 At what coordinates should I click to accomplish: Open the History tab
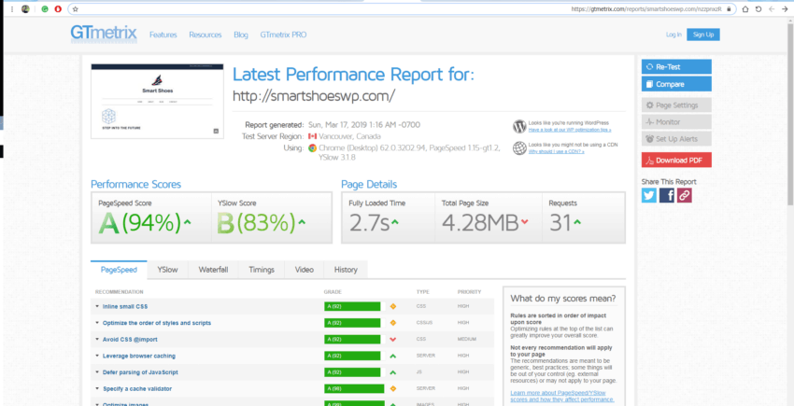pos(346,270)
